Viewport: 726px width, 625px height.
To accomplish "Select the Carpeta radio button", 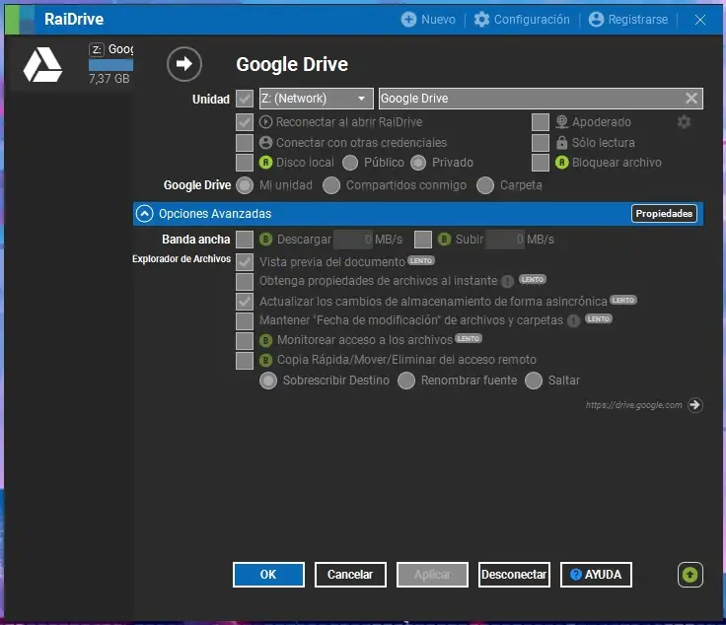I will [x=485, y=185].
